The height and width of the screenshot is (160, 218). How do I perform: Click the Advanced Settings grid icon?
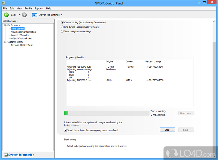[x=35, y=15]
